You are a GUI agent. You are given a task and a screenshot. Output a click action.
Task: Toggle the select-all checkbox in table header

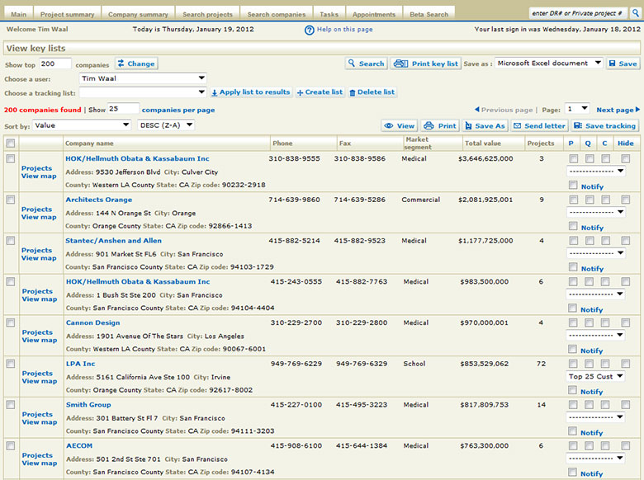[x=11, y=143]
